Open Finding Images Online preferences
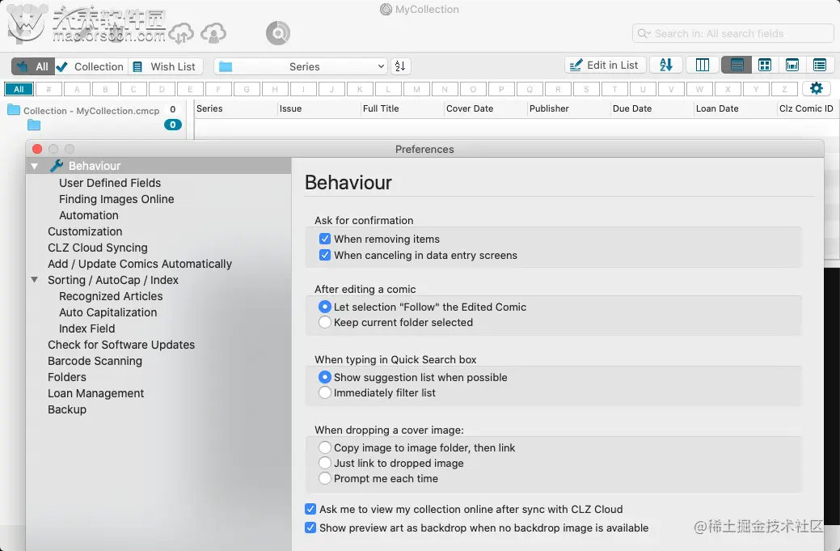This screenshot has width=840, height=551. pos(116,199)
